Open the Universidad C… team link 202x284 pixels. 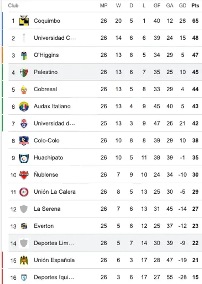pos(55,38)
